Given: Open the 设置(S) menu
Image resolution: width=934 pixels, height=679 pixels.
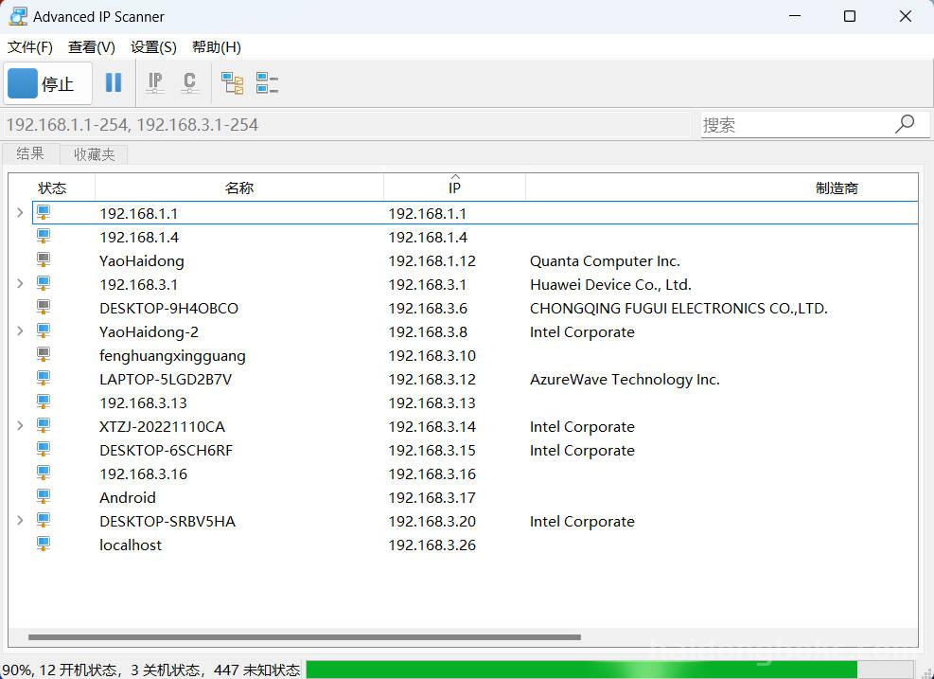Looking at the screenshot, I should pos(153,47).
